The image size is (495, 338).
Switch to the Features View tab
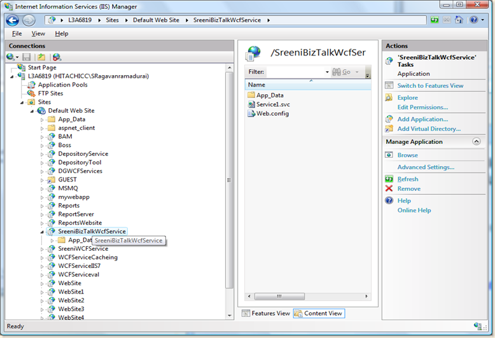click(266, 313)
